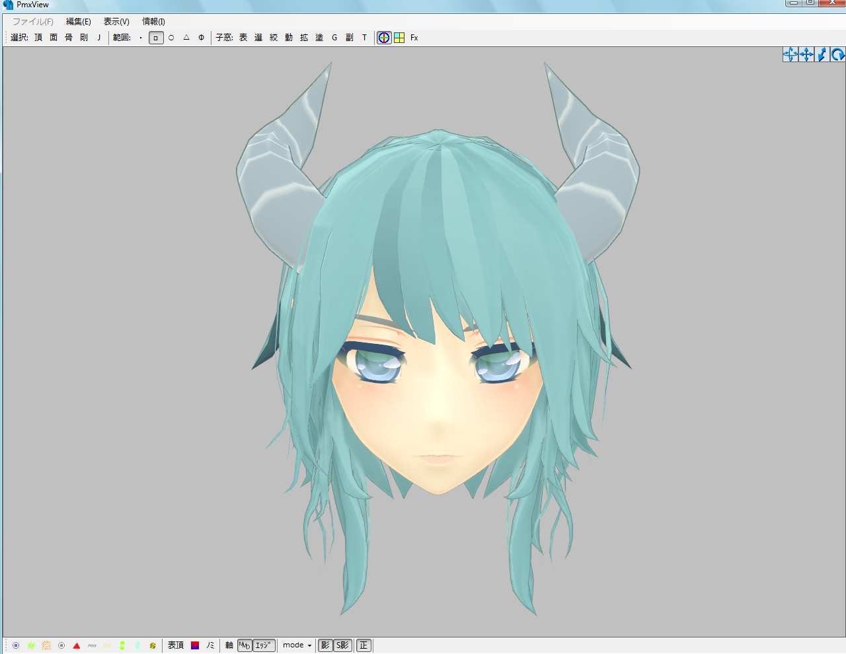
Task: Toggle the green hatched display icon
Action: point(31,645)
